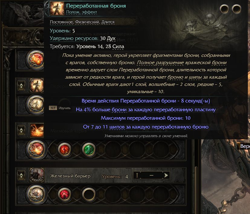Collapse the Переработанная броня skill entry
This screenshot has height=214, width=250.
point(21,86)
